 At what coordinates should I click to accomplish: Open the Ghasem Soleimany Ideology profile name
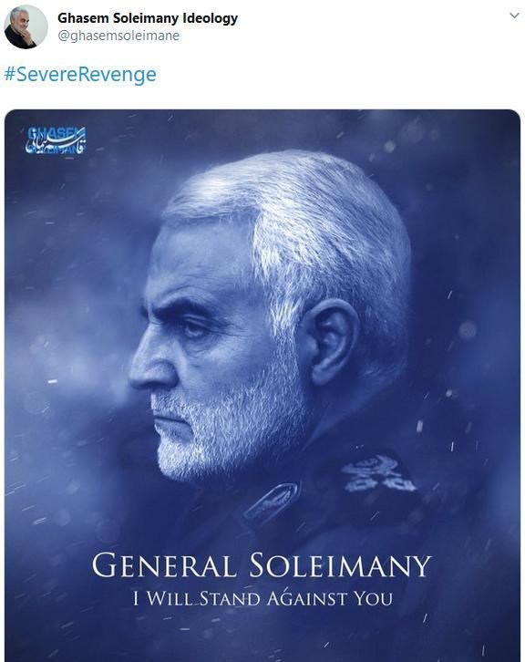coord(148,18)
